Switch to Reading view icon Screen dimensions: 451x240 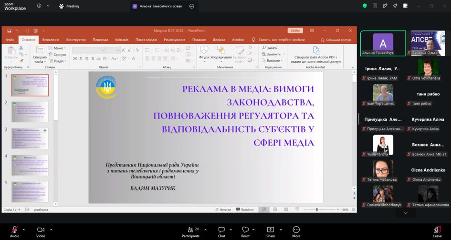point(286,209)
